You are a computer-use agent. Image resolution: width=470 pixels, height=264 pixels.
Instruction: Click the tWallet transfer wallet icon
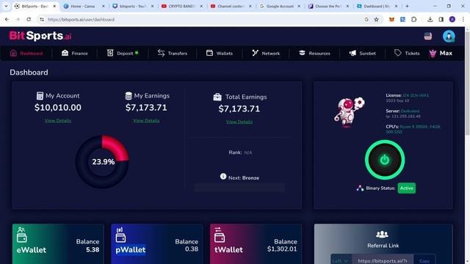[x=220, y=235]
